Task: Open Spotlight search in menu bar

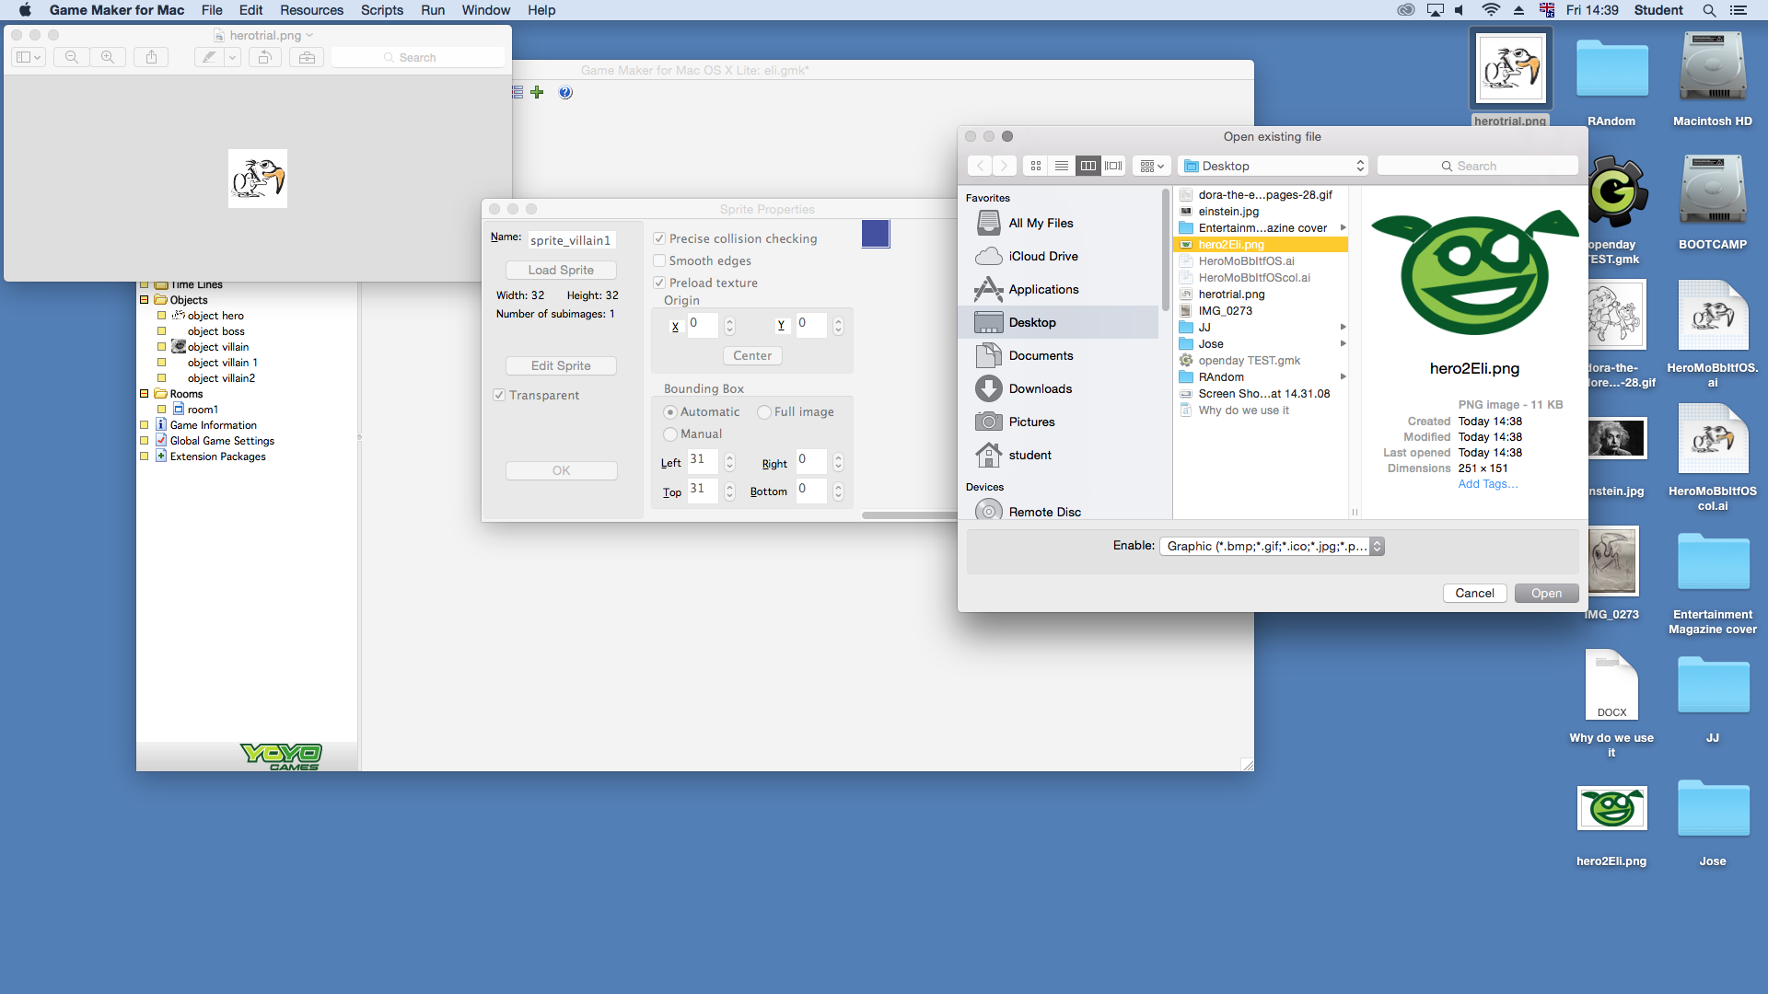Action: pyautogui.click(x=1709, y=10)
